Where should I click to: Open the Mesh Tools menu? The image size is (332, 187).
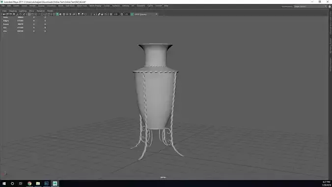click(82, 6)
